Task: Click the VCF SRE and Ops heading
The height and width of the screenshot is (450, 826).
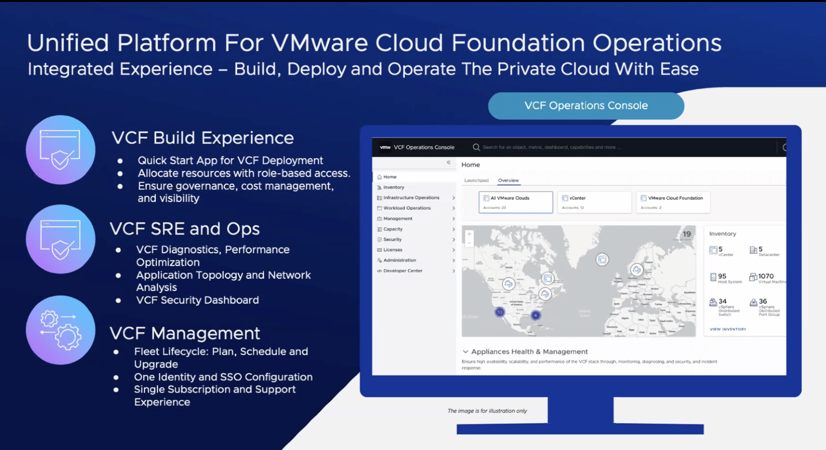Action: click(x=185, y=229)
